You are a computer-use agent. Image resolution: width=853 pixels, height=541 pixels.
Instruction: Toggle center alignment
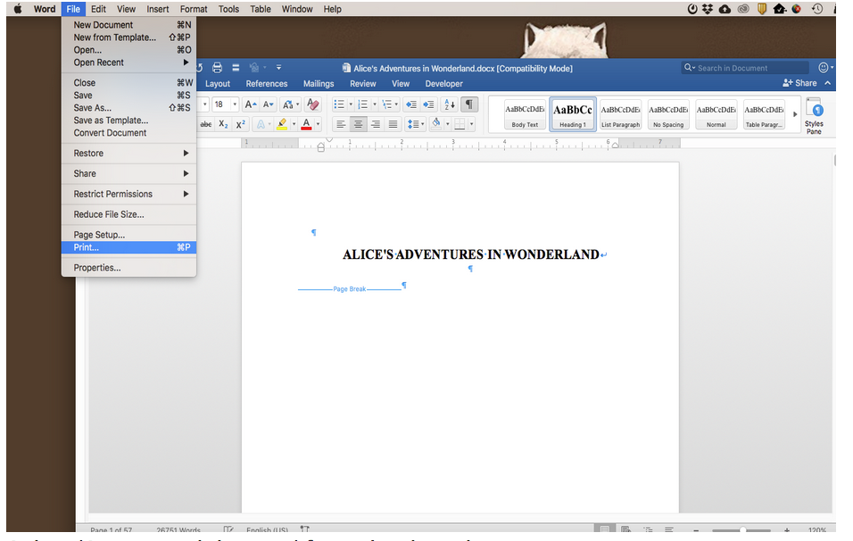(x=358, y=125)
